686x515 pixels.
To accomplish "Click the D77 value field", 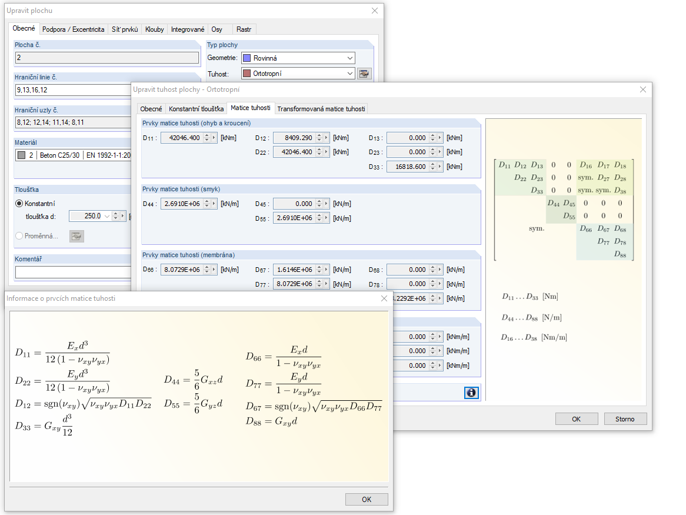I will 294,284.
